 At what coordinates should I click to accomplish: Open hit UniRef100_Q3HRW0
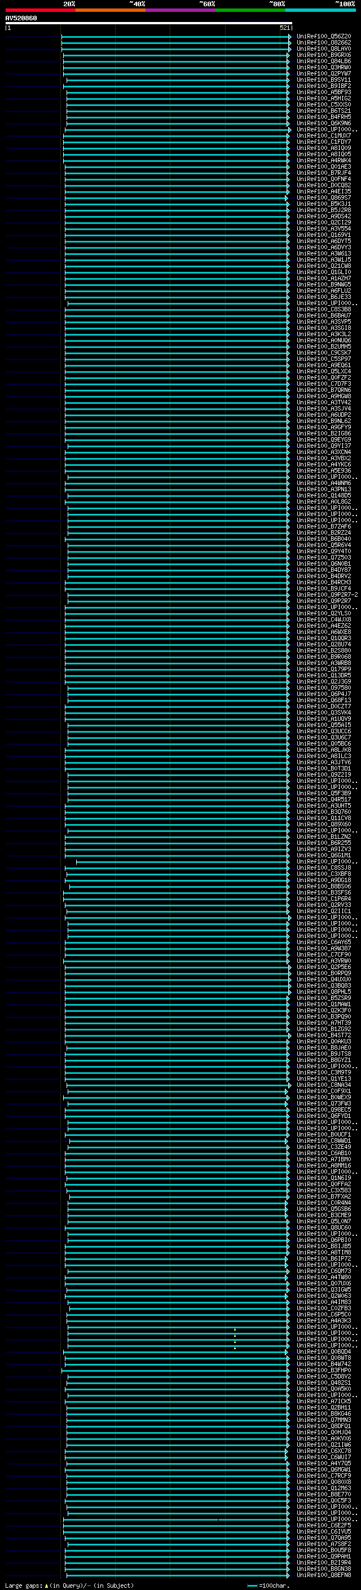(324, 67)
